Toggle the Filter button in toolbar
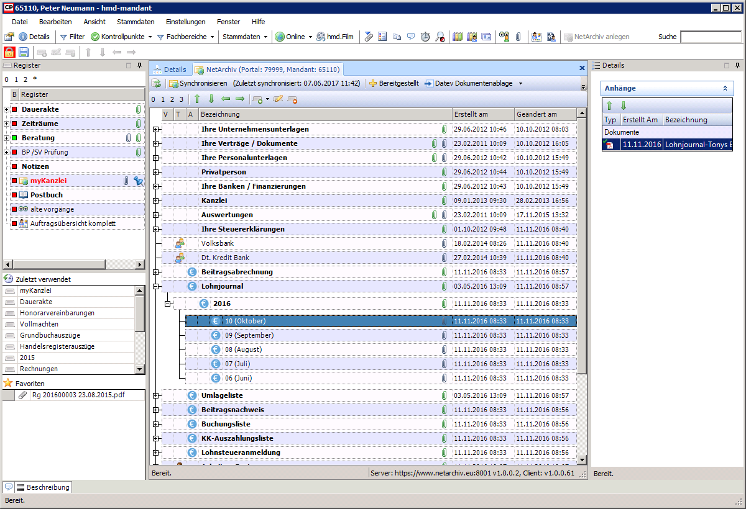Image resolution: width=746 pixels, height=509 pixels. 72,37
